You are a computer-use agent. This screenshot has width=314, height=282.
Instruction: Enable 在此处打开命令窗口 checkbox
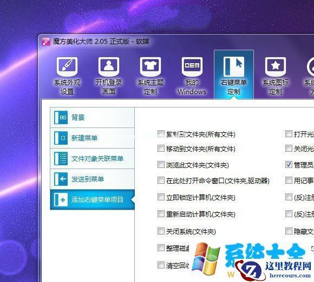click(161, 180)
